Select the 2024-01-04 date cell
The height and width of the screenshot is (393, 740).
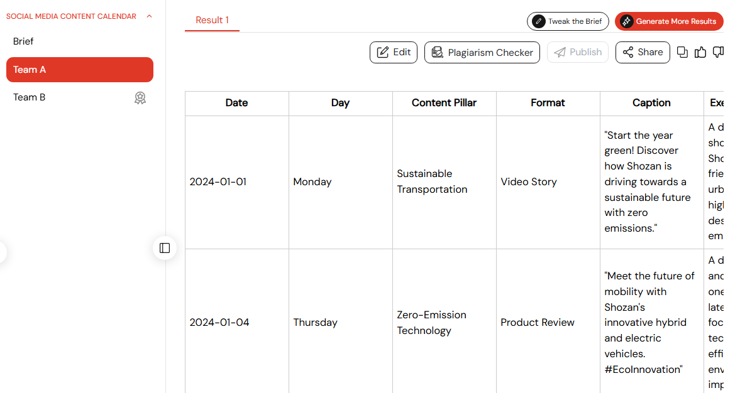tap(237, 321)
